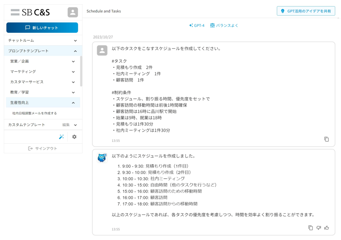Screen dimensions: 341x240
Task: Start a new chat with 新しいチャット
Action: click(x=42, y=28)
